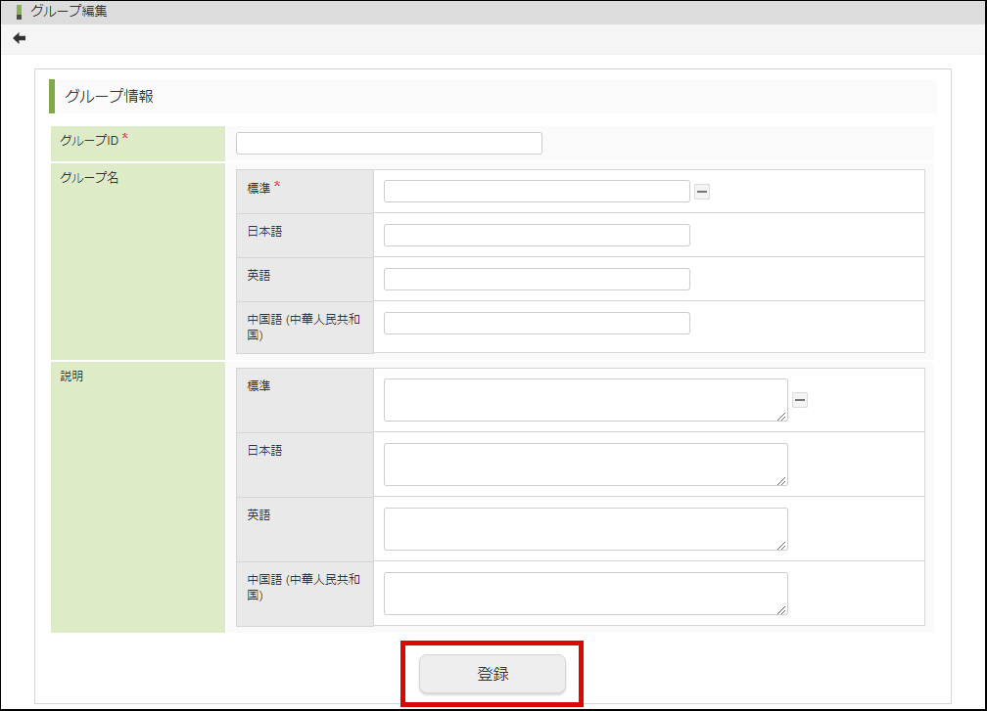Click the グループ名 標準 text field
Screen dimensions: 987x711
537,191
